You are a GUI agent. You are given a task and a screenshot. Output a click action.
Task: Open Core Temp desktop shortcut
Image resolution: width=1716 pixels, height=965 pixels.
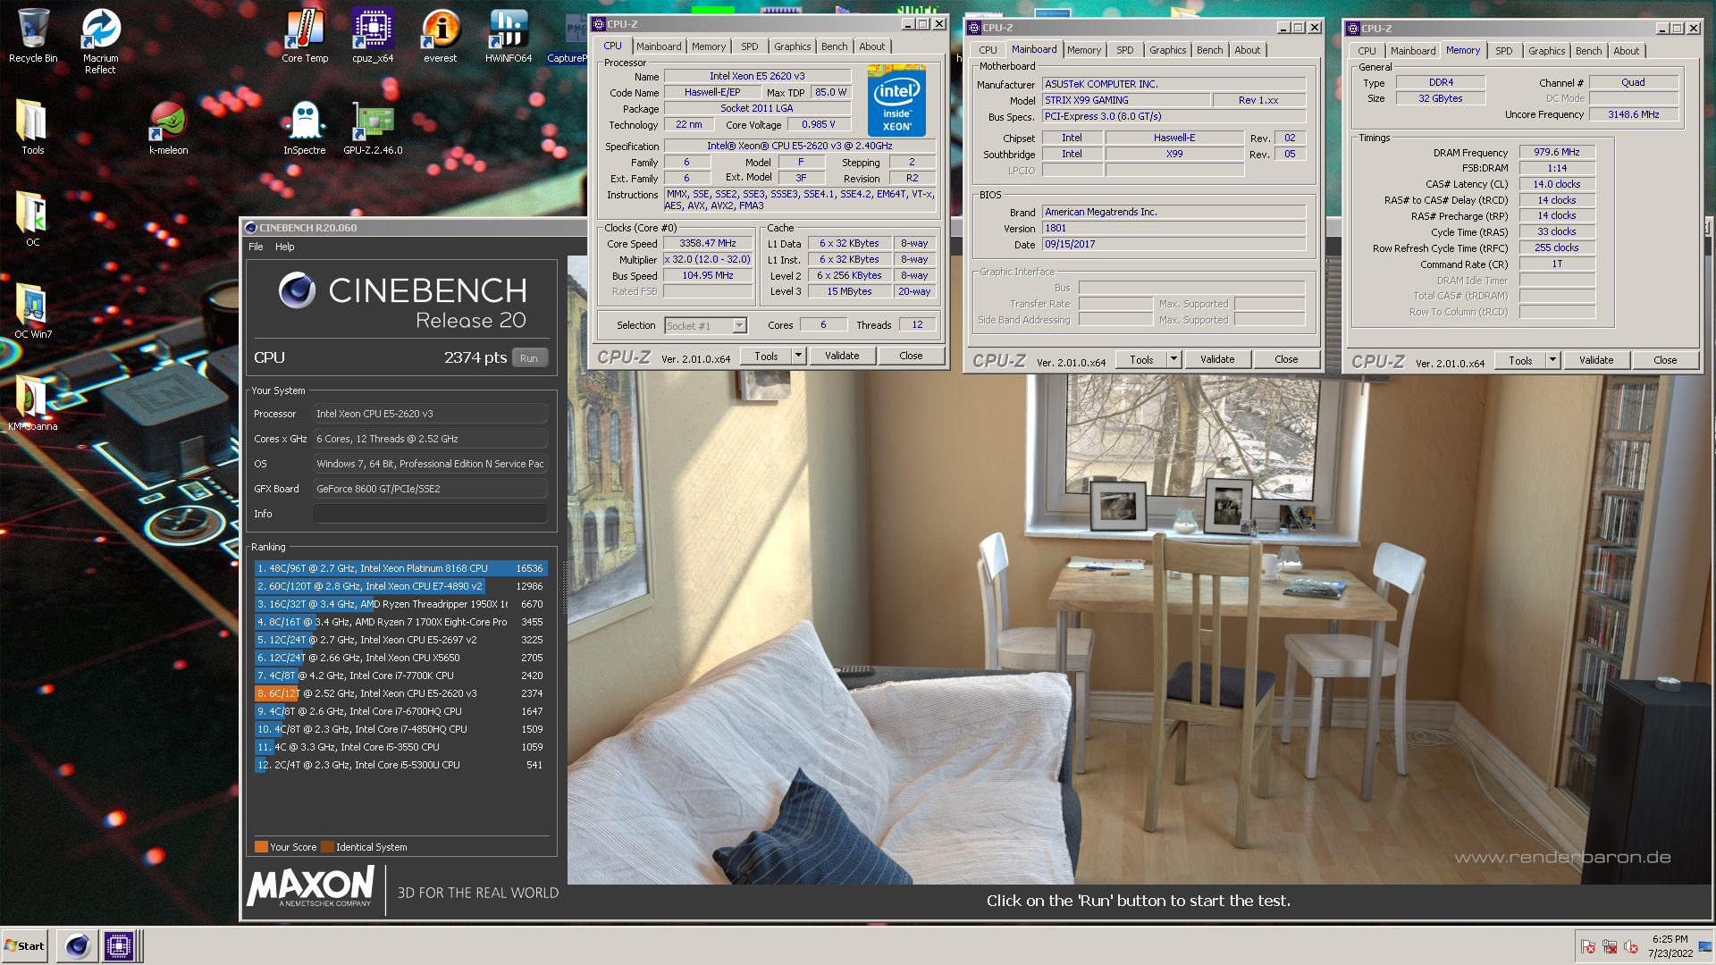(x=305, y=36)
